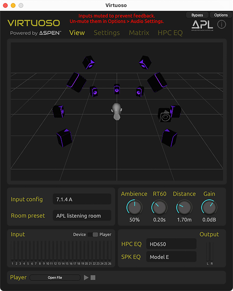Click the Open File button
Viewport: 233px width, 291px height.
55,278
